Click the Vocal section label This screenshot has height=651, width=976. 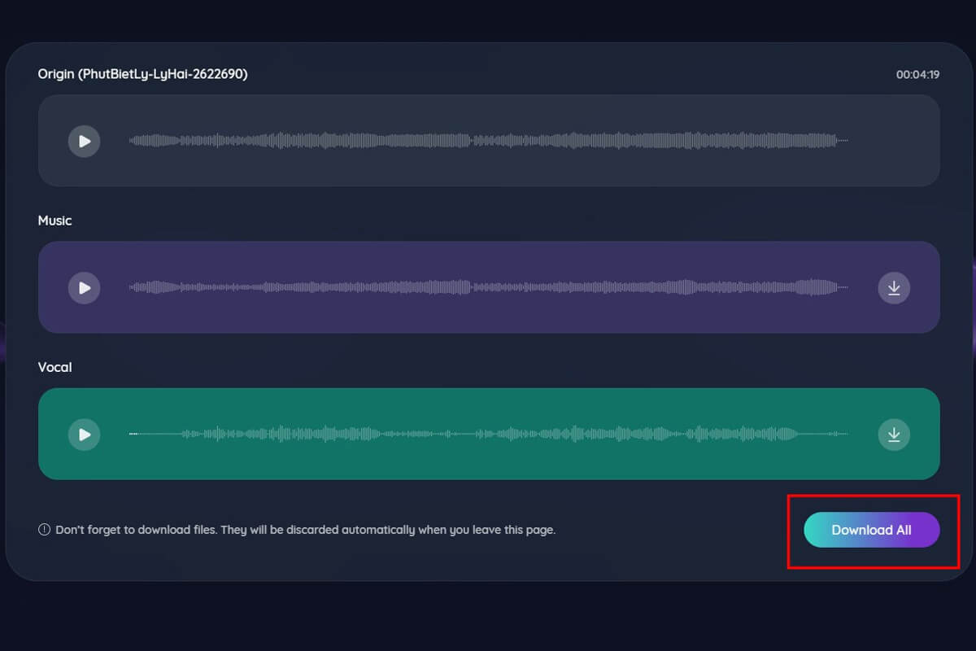tap(54, 367)
